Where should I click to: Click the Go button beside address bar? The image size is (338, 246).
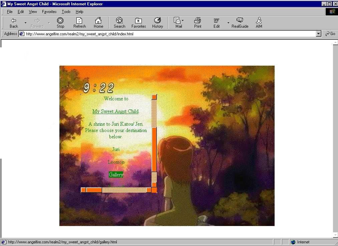[x=330, y=34]
